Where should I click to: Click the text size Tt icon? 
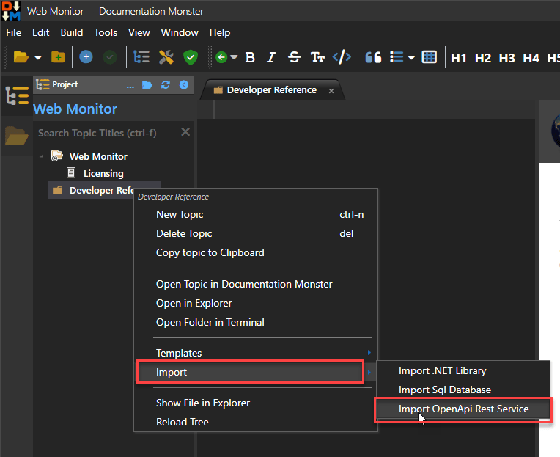317,57
